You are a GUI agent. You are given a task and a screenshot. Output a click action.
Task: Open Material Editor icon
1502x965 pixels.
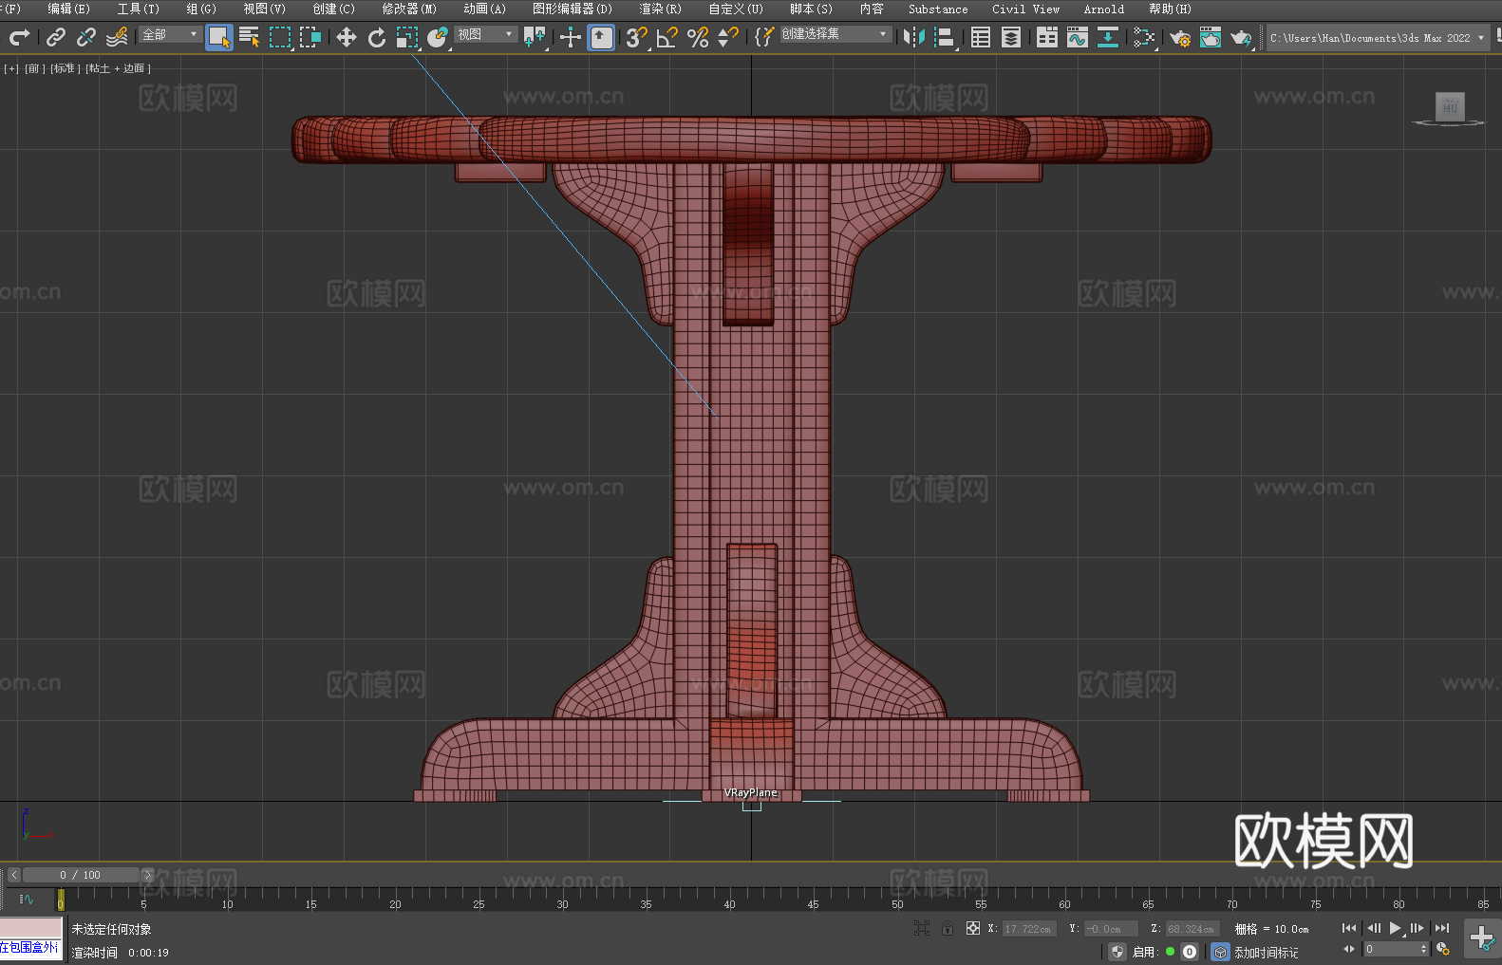[1144, 37]
